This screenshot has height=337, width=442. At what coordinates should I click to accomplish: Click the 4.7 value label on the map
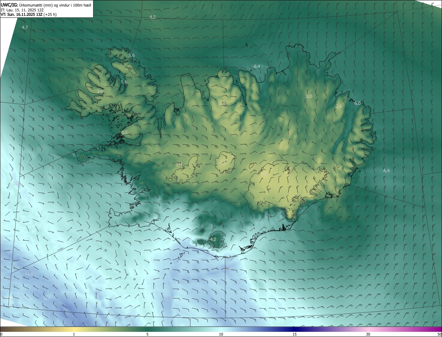pos(25,27)
